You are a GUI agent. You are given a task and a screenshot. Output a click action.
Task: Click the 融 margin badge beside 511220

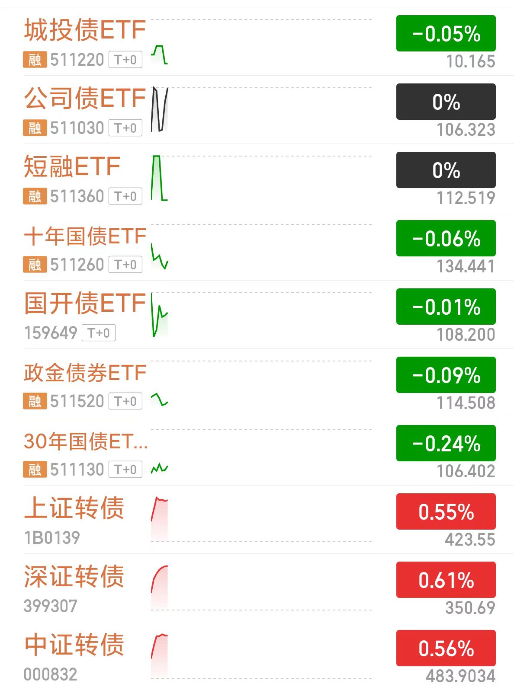coord(35,60)
